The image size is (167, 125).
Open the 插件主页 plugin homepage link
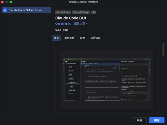tap(79, 24)
